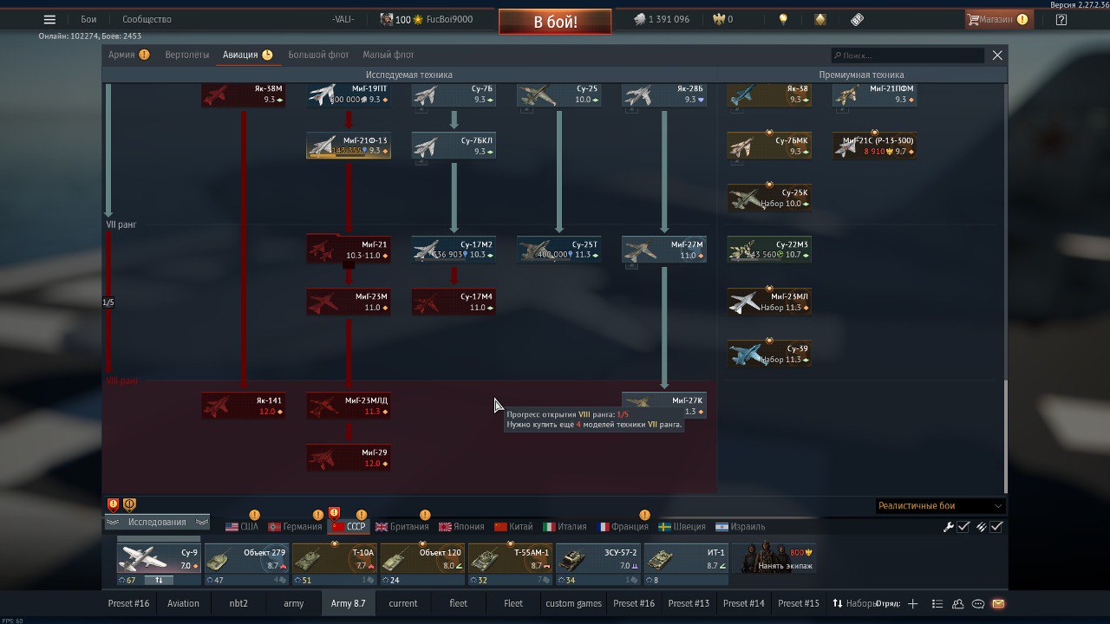Open the Наборы presets dropdown

855,603
